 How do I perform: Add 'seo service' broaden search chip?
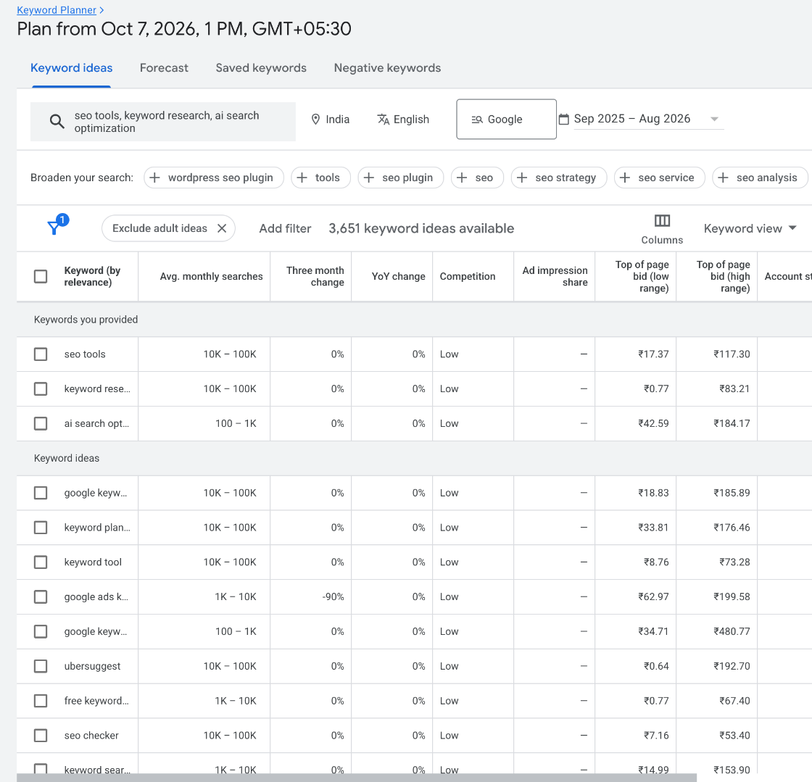point(659,178)
